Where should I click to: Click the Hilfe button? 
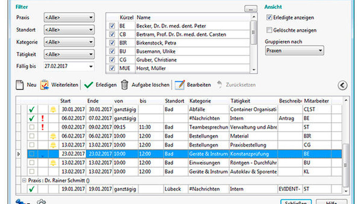(x=331, y=201)
